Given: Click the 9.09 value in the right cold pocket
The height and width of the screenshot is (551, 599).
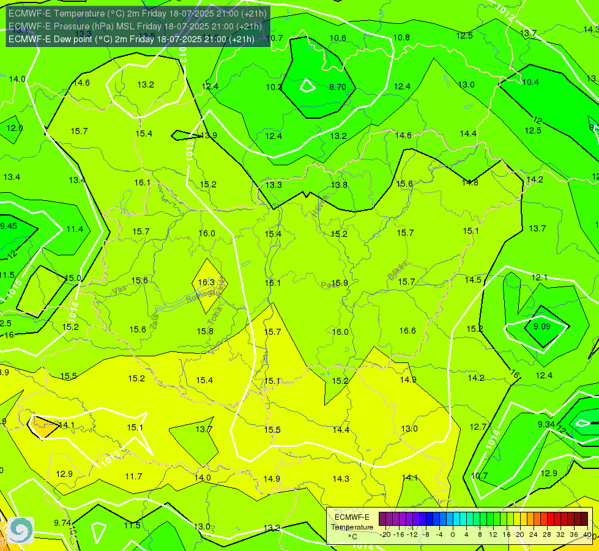Looking at the screenshot, I should (x=542, y=326).
